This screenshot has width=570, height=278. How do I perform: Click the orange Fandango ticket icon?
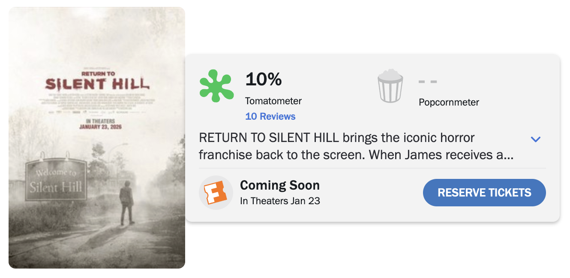[x=216, y=193]
